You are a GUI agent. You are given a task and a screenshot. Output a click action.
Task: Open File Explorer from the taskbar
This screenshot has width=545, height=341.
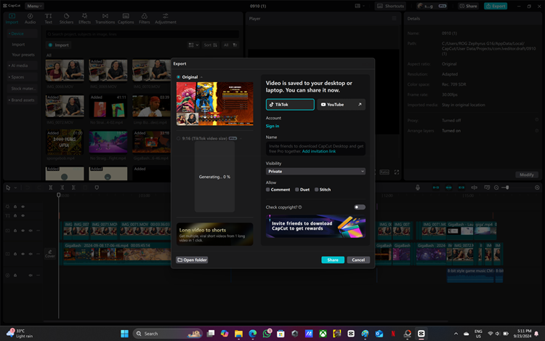(x=238, y=333)
